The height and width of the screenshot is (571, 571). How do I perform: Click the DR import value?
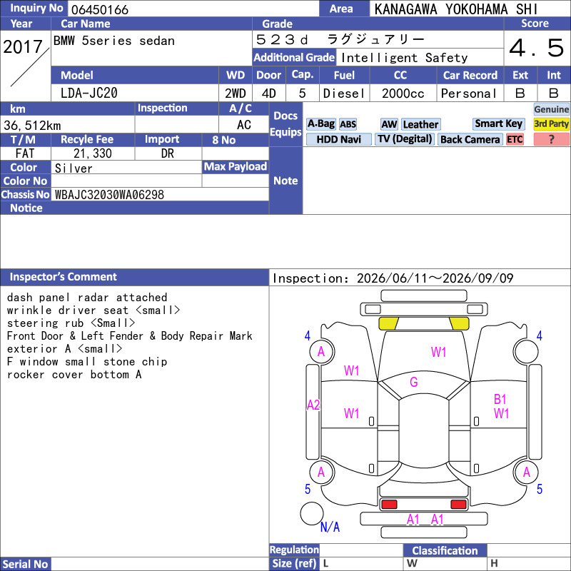point(167,153)
